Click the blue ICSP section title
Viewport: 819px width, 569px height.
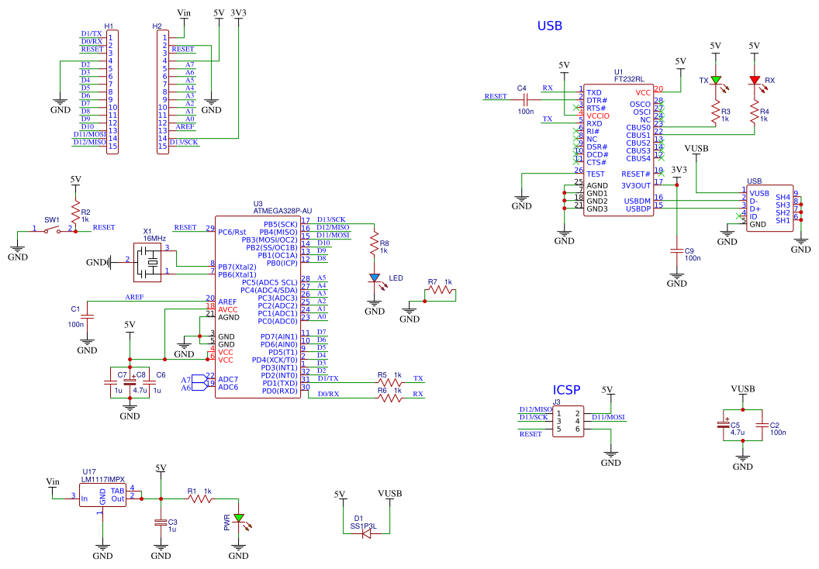point(566,390)
